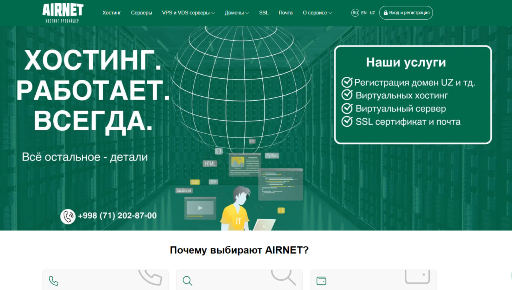Switch site language to UZ

[372, 12]
